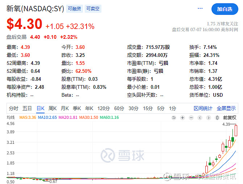Click the 可卖空 tag
Screen dimensions: 243x184
[x=93, y=9]
